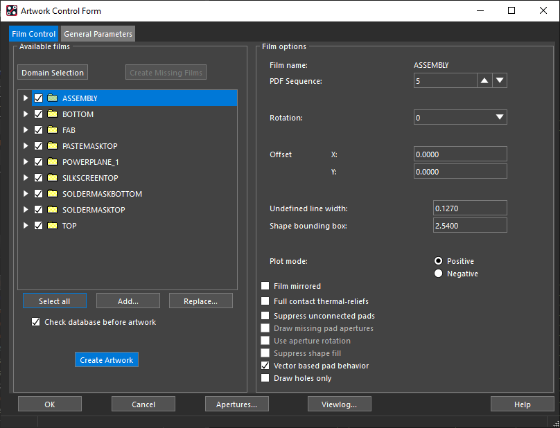Toggle Check database before artwork

tap(36, 322)
